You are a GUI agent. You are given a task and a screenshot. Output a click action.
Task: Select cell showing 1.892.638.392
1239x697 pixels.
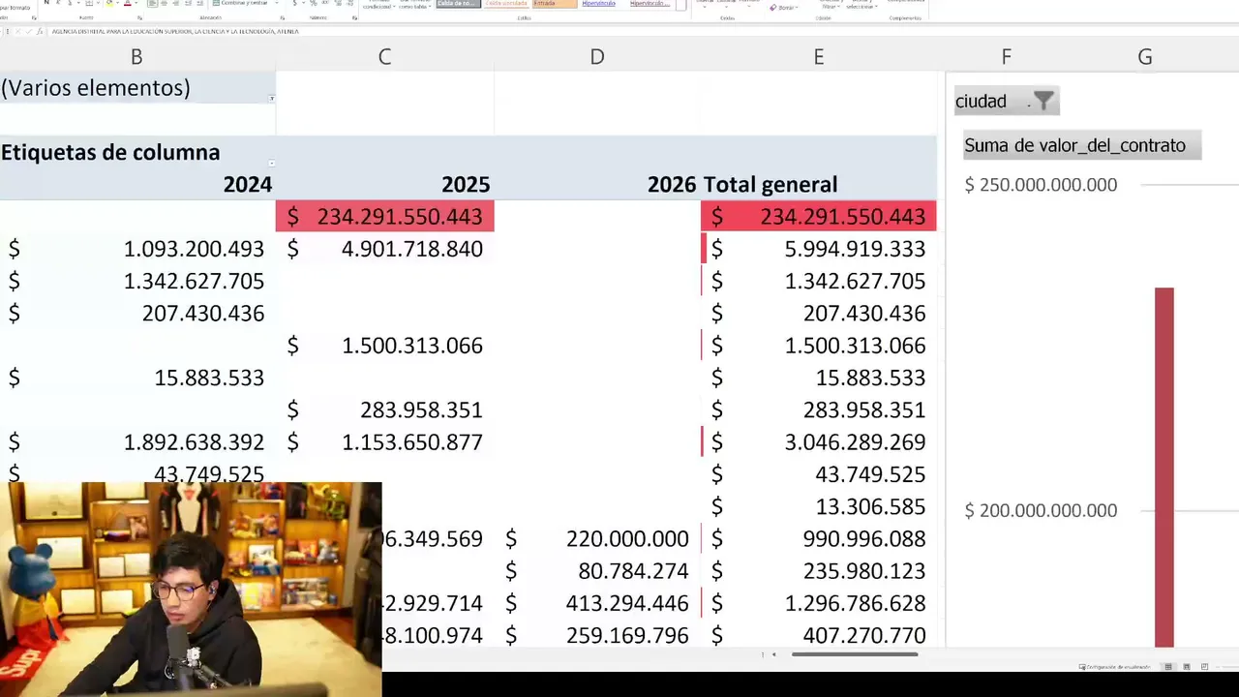click(136, 442)
